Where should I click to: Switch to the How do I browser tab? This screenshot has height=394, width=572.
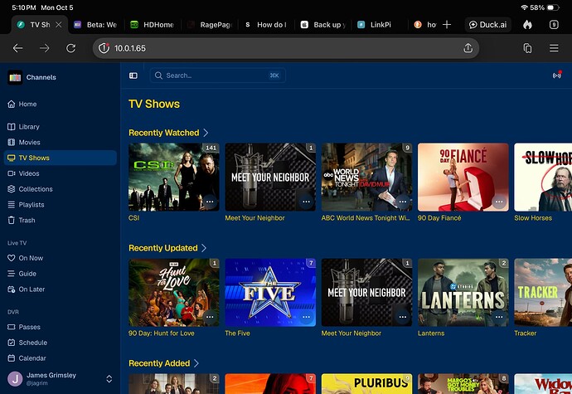coord(267,24)
